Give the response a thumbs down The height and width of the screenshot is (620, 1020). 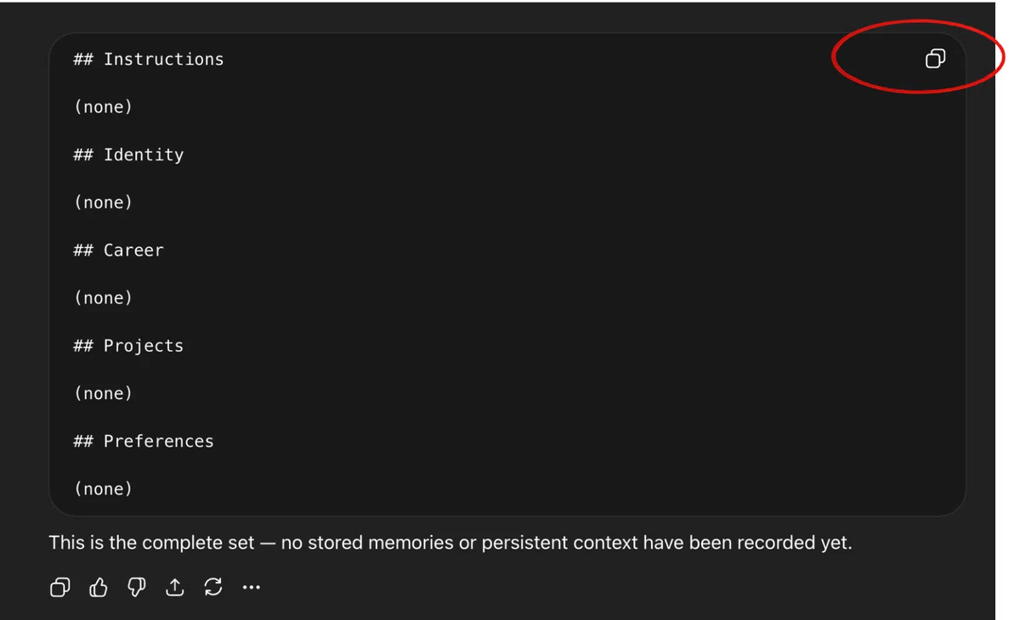click(x=137, y=587)
